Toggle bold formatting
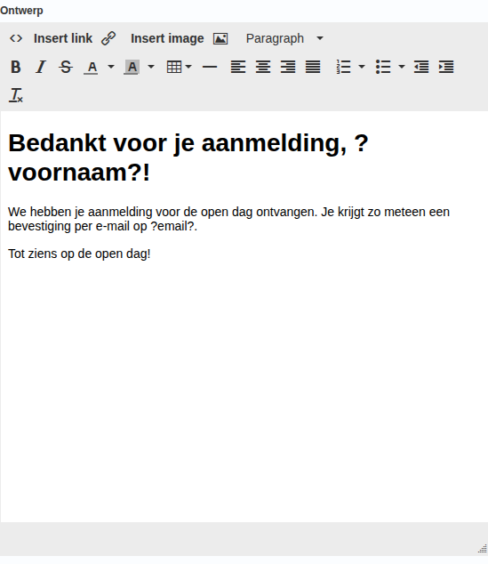Image resolution: width=488 pixels, height=564 pixels. tap(16, 67)
